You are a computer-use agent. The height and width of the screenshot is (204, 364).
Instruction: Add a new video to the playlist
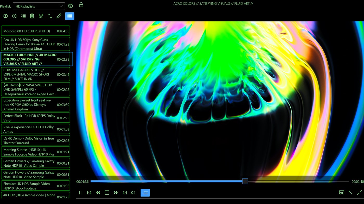coord(14,16)
